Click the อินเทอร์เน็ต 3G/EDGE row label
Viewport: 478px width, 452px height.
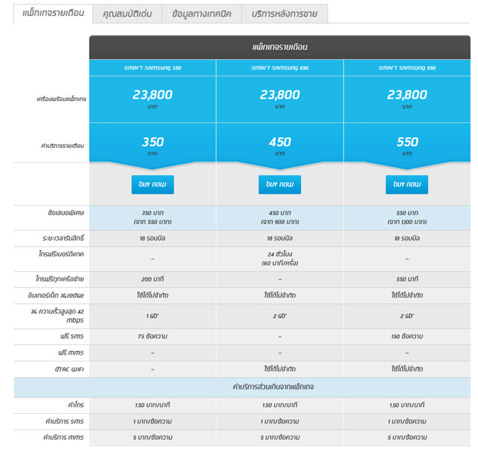pyautogui.click(x=56, y=295)
